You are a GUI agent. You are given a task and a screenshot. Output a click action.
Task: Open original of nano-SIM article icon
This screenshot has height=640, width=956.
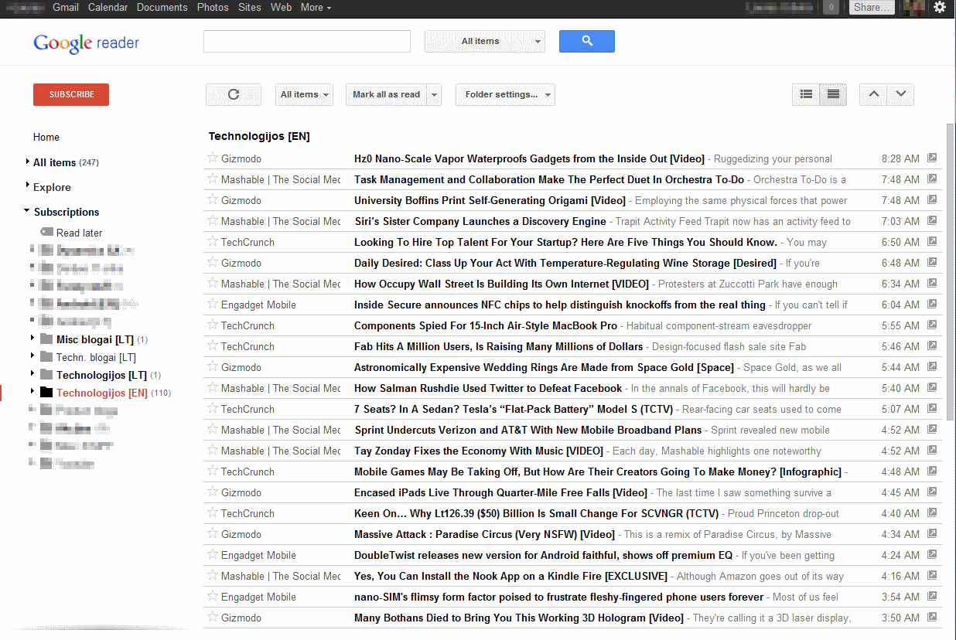coord(932,596)
